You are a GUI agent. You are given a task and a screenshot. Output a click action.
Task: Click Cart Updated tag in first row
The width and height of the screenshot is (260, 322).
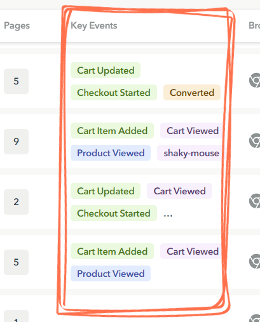[106, 70]
